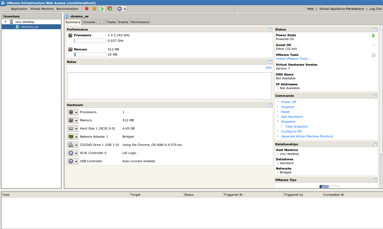Click the Processors hardware icon button
Screen dimensions: 383x229
[x=71, y=112]
